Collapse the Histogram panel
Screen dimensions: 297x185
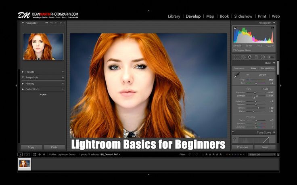click(274, 23)
